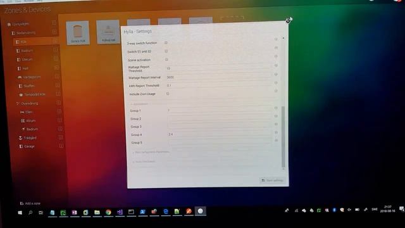Click the taskbar search magnifier icon
Screen dimensions: 405x228
pos(30,213)
